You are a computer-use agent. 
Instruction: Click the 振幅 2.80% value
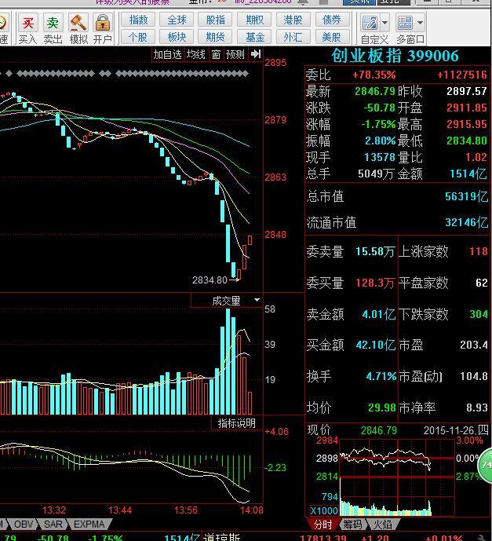pyautogui.click(x=381, y=141)
